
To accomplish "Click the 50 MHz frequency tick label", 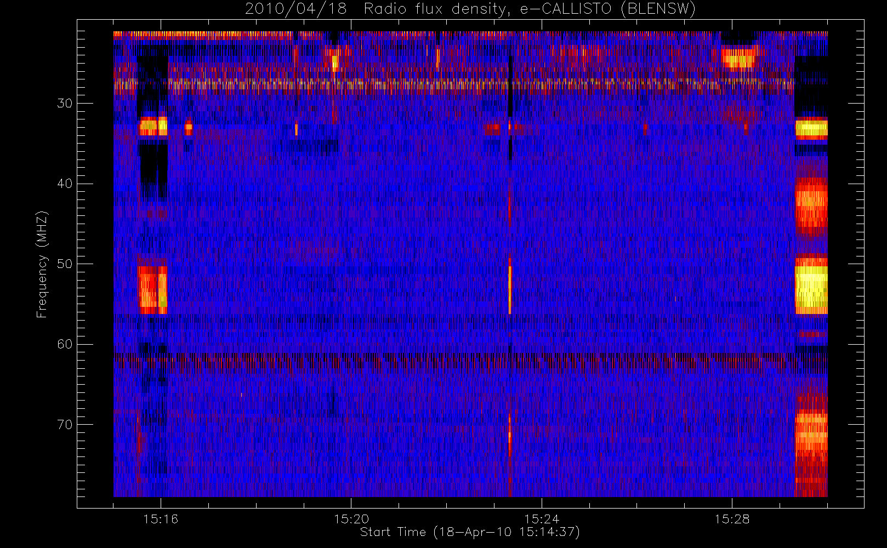I will pos(65,264).
